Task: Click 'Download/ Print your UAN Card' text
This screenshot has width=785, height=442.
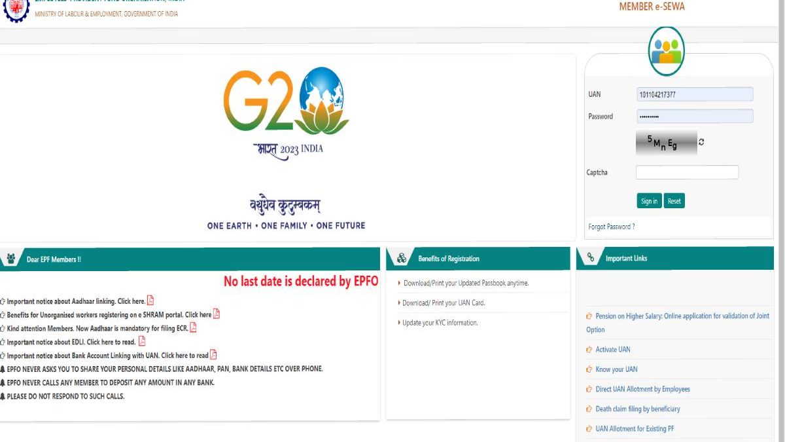Action: tap(444, 303)
